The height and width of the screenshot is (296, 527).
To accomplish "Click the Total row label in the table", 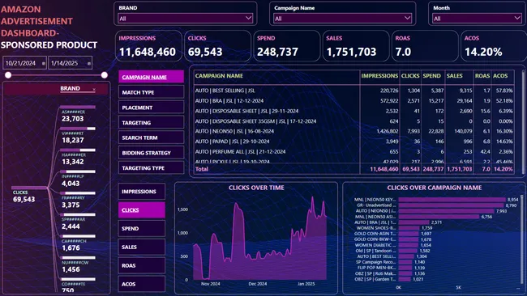I will [x=202, y=169].
